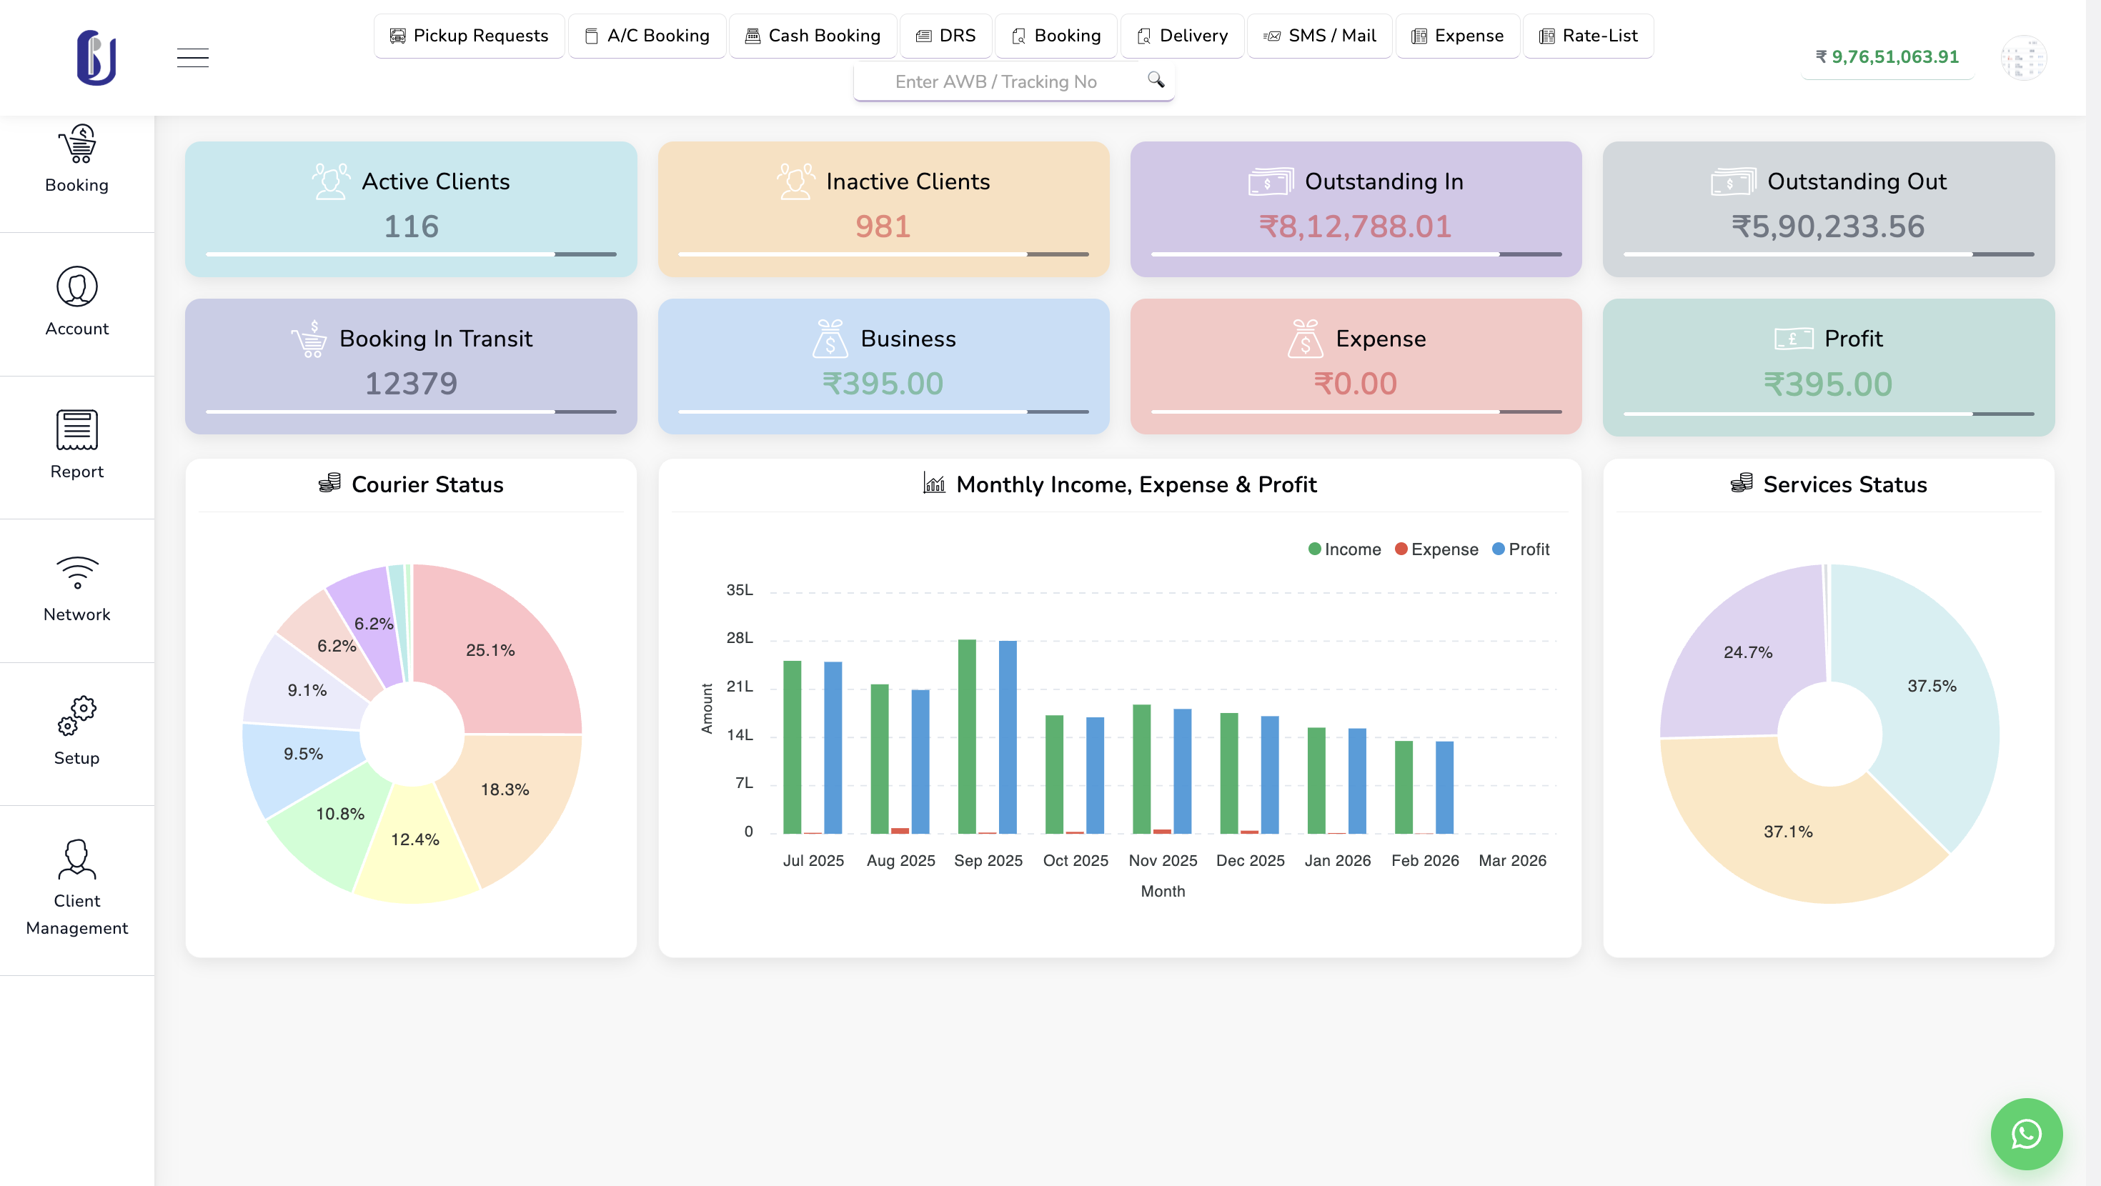
Task: Toggle the Income series in the chart legend
Action: click(x=1344, y=549)
